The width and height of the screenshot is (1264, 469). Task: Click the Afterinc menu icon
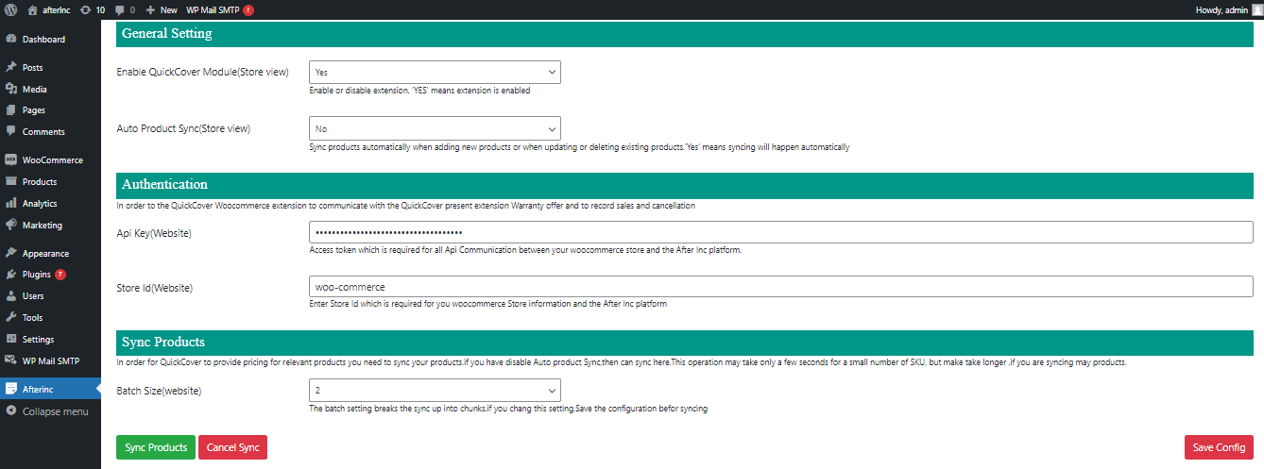pyautogui.click(x=11, y=389)
